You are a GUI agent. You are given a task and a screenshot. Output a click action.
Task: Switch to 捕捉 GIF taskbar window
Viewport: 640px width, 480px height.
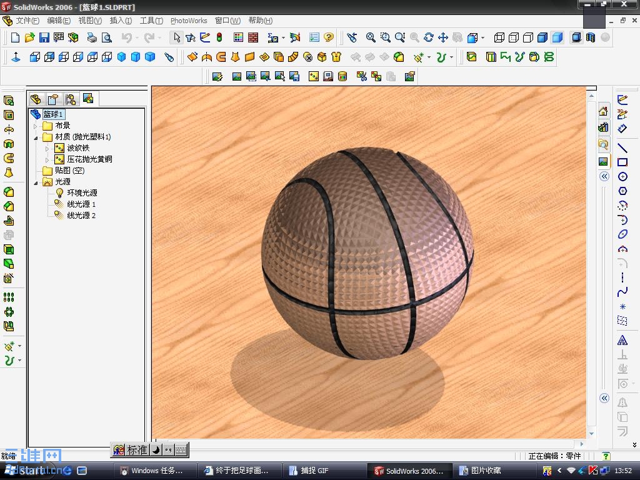coord(314,471)
